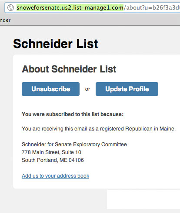The image size is (180, 213).
Task: Click the 'or' text between the buttons
Action: point(87,89)
